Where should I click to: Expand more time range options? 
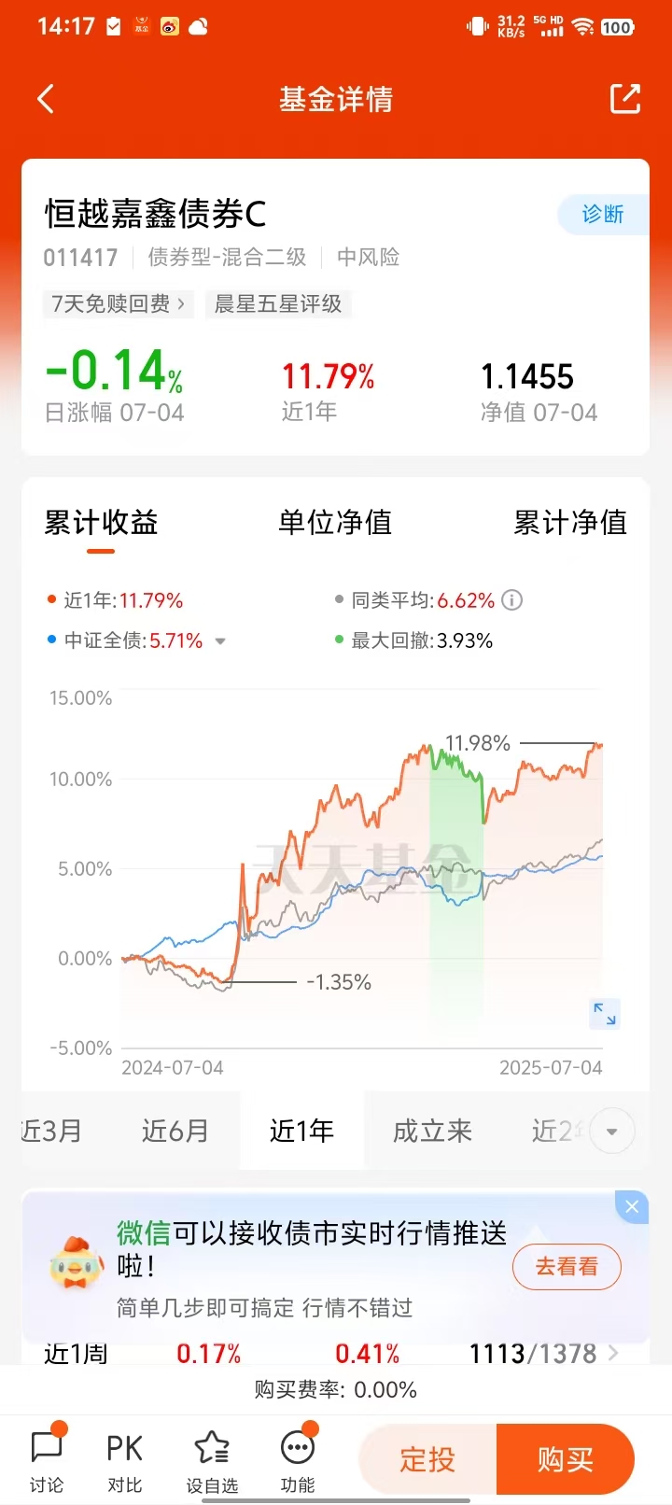click(x=612, y=1132)
